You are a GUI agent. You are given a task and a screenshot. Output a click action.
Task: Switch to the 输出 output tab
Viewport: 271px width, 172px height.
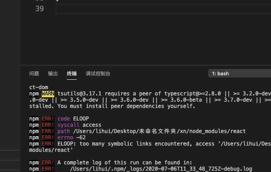52,73
